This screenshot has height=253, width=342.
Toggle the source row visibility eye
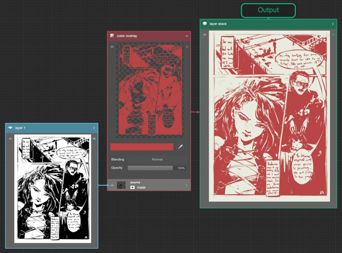coord(112,185)
